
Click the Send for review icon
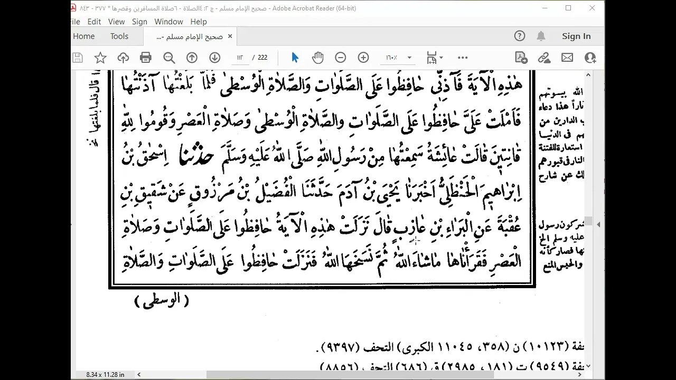pyautogui.click(x=521, y=58)
